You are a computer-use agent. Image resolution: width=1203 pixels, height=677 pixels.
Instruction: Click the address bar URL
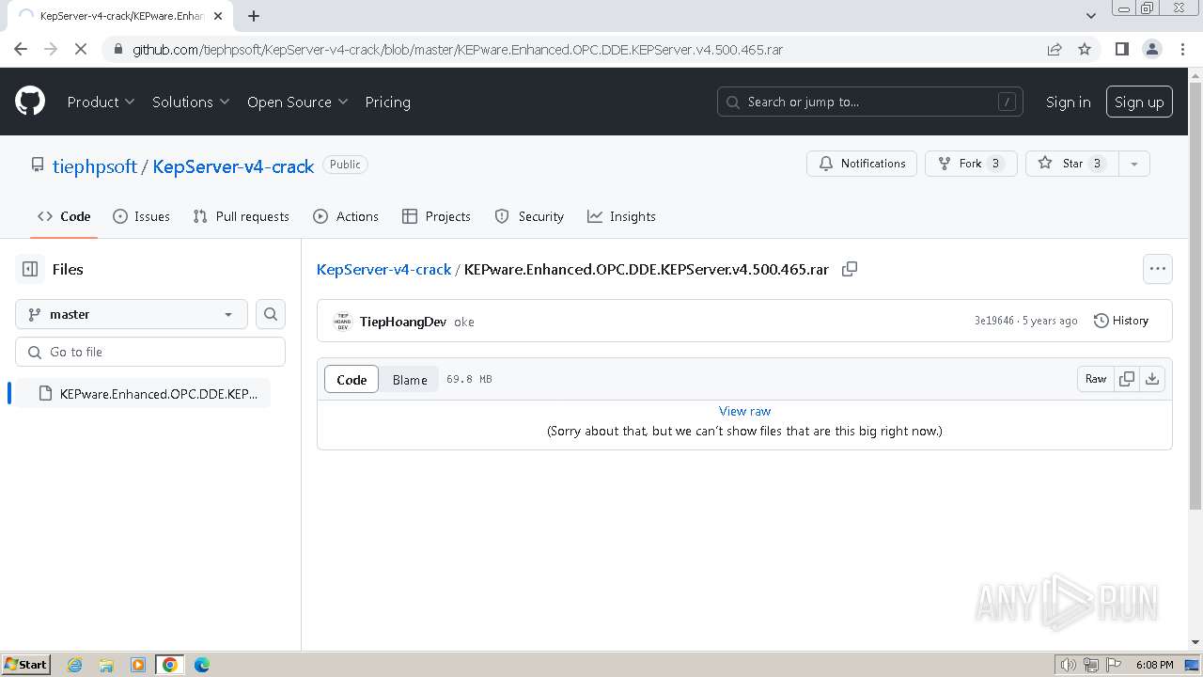tap(458, 49)
